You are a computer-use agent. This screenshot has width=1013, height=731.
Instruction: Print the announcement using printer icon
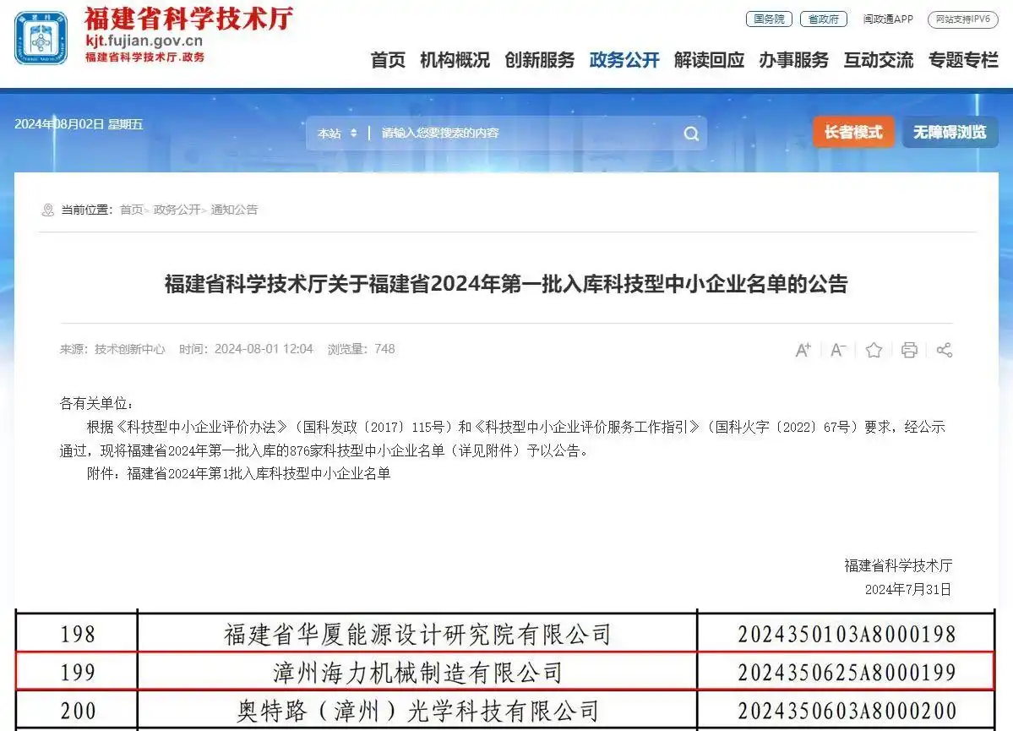909,350
